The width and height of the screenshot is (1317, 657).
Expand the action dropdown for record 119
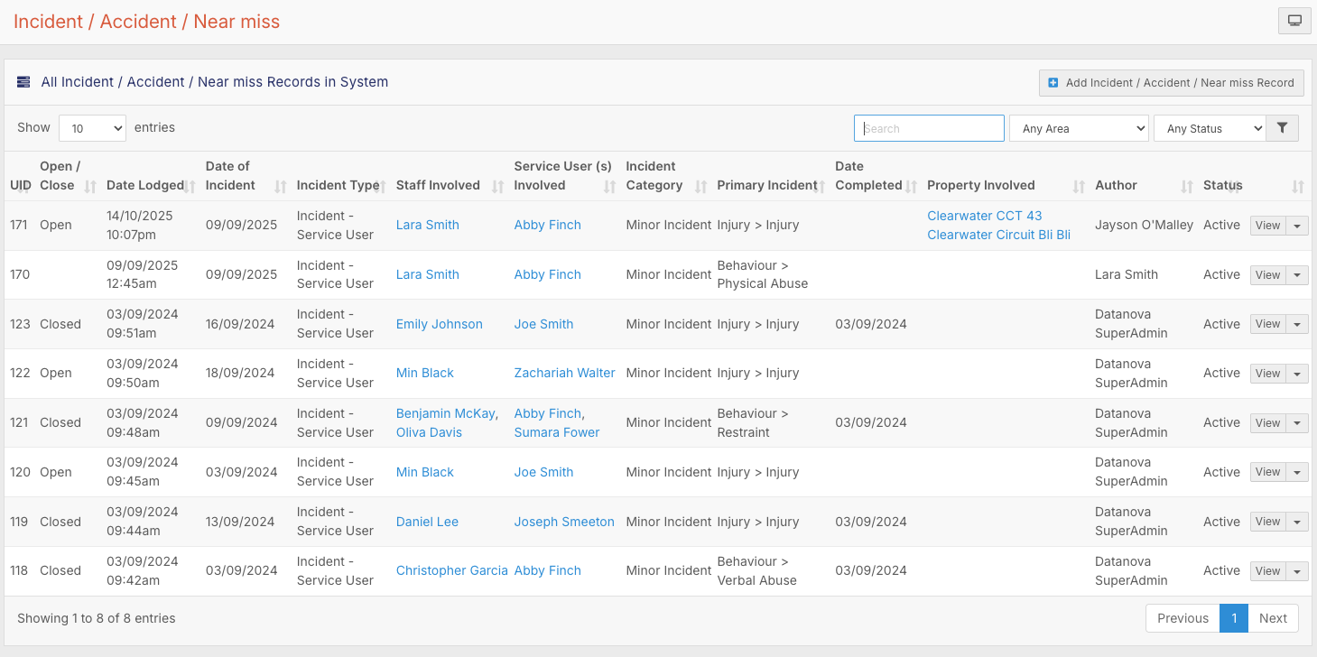pos(1297,522)
